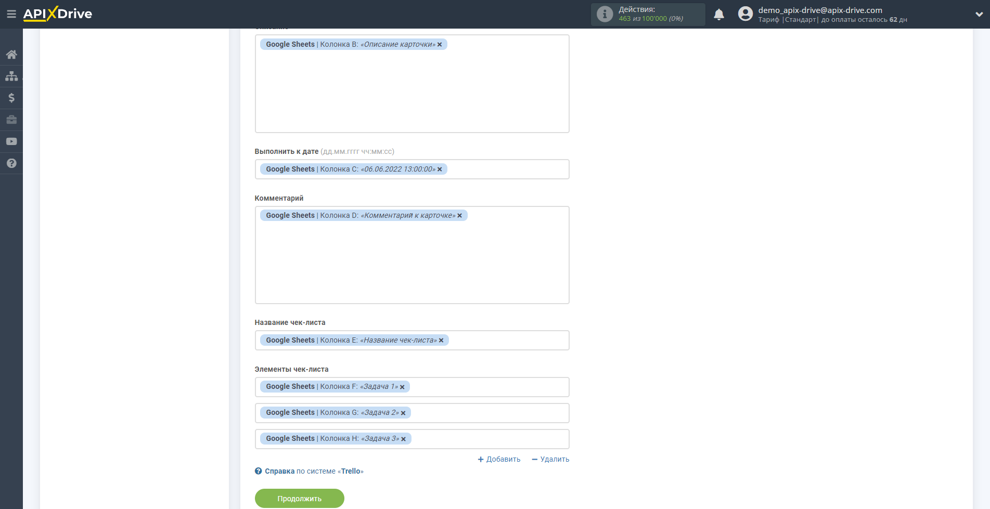Open the notifications bell
This screenshot has width=990, height=509.
click(719, 14)
